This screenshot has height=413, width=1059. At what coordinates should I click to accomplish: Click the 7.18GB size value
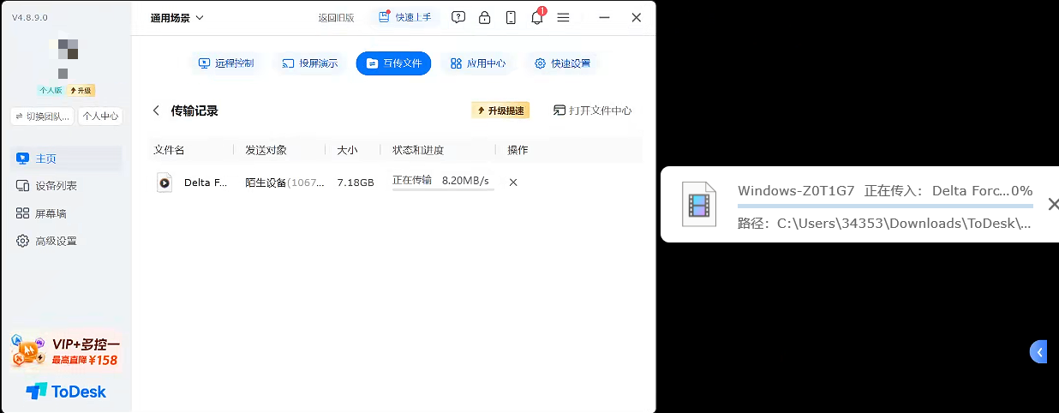[x=356, y=183]
